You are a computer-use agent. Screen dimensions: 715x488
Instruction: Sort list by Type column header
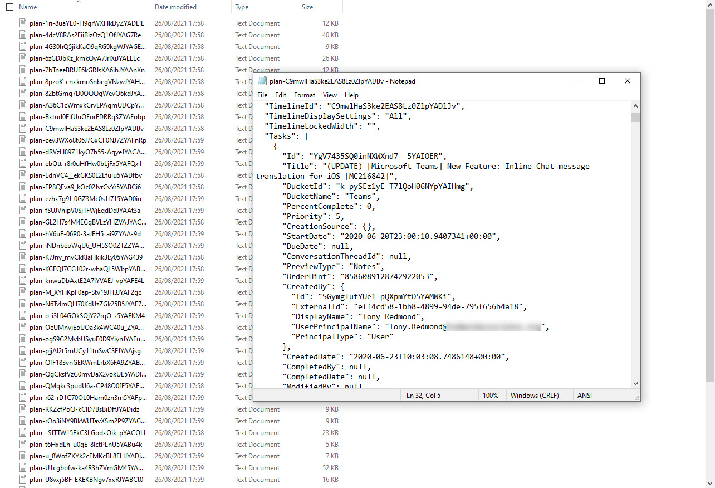click(x=242, y=7)
